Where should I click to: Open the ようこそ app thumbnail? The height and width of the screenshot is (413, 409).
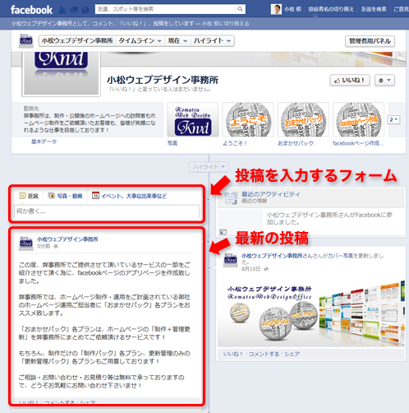248,119
